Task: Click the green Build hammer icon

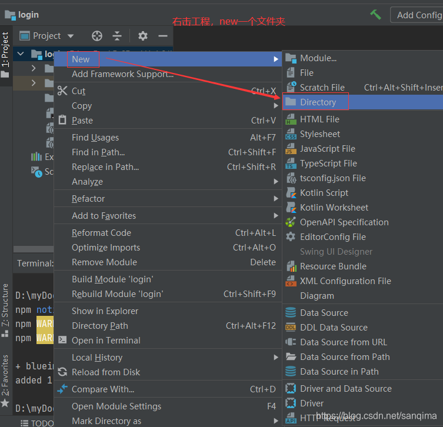Action: 375,14
